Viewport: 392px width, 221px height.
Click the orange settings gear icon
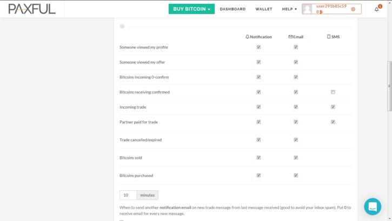tap(353, 9)
